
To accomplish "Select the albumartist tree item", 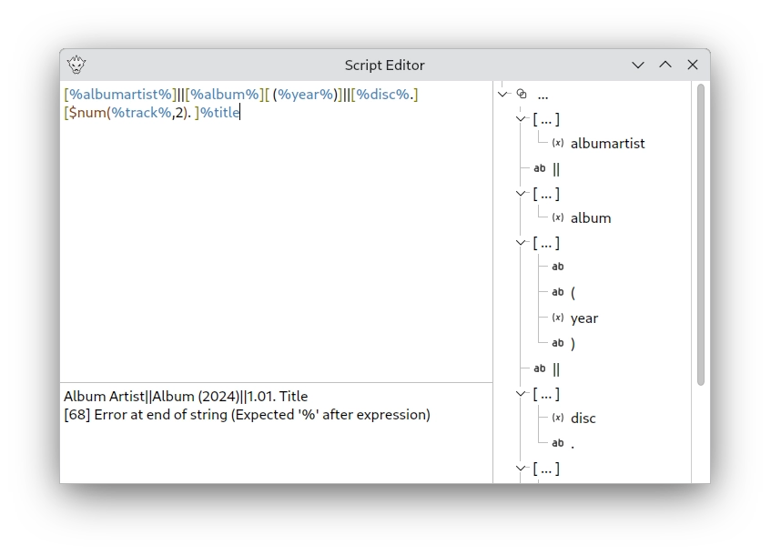I will click(607, 143).
